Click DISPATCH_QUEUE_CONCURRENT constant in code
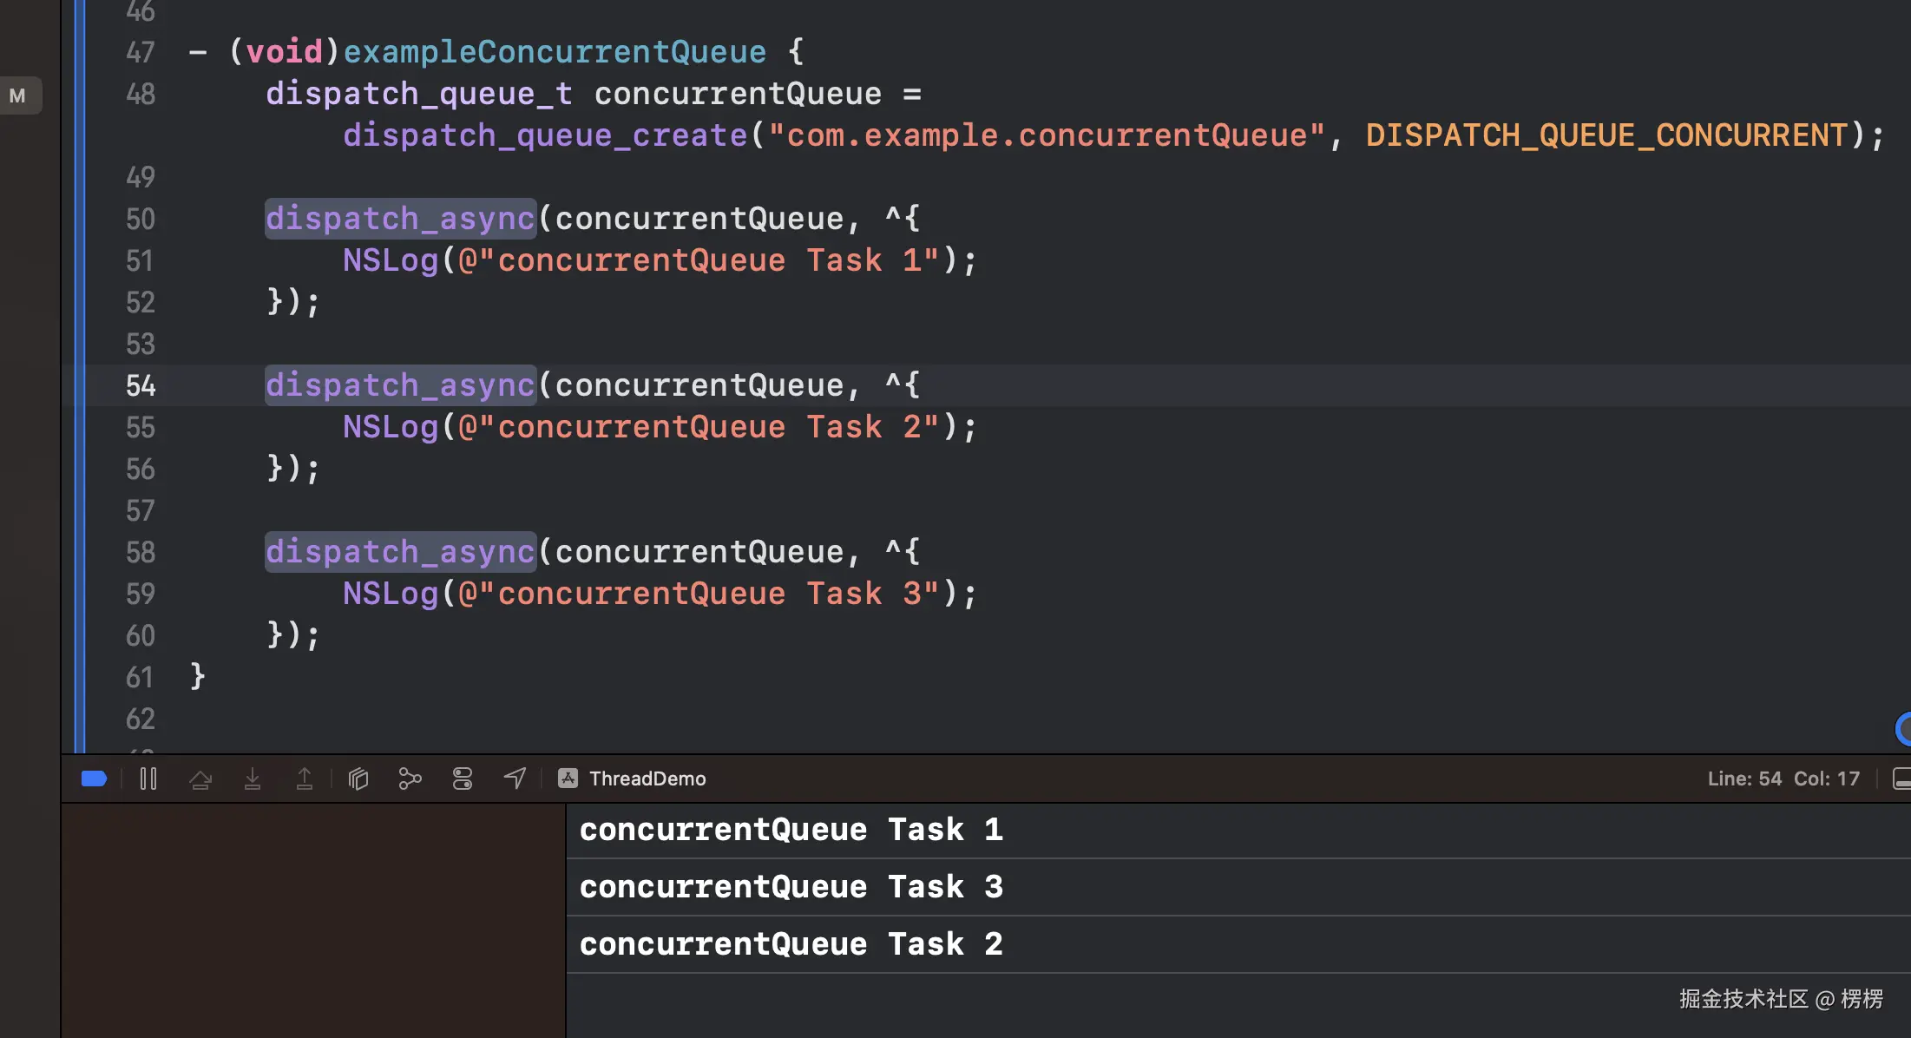 1606,135
